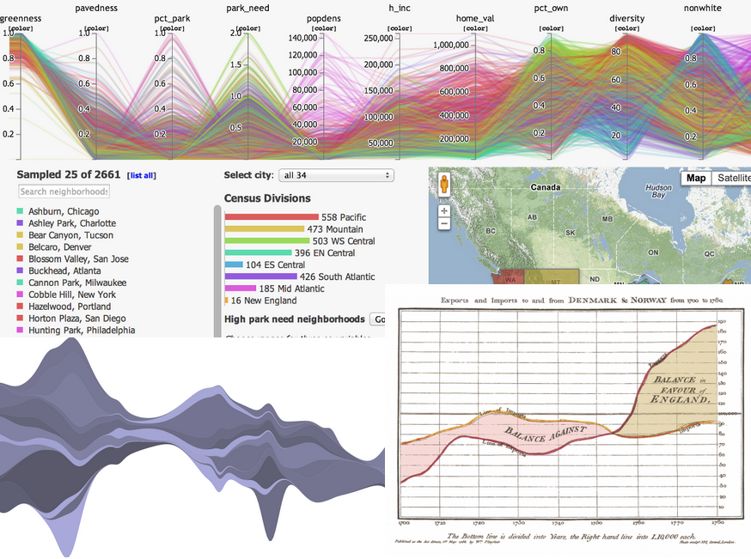Open the Select city dropdown
Viewport: 751px width, 559px height.
tap(336, 175)
